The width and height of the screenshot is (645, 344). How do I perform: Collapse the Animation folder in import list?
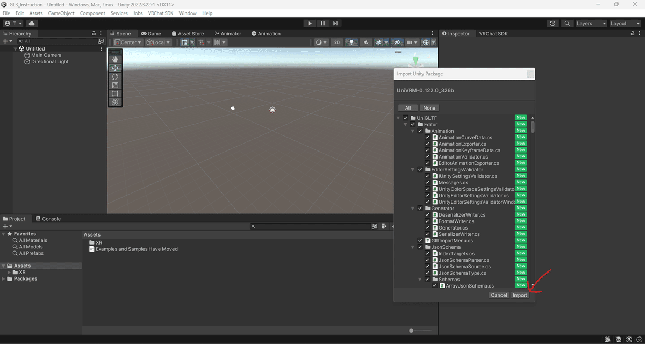click(x=413, y=131)
